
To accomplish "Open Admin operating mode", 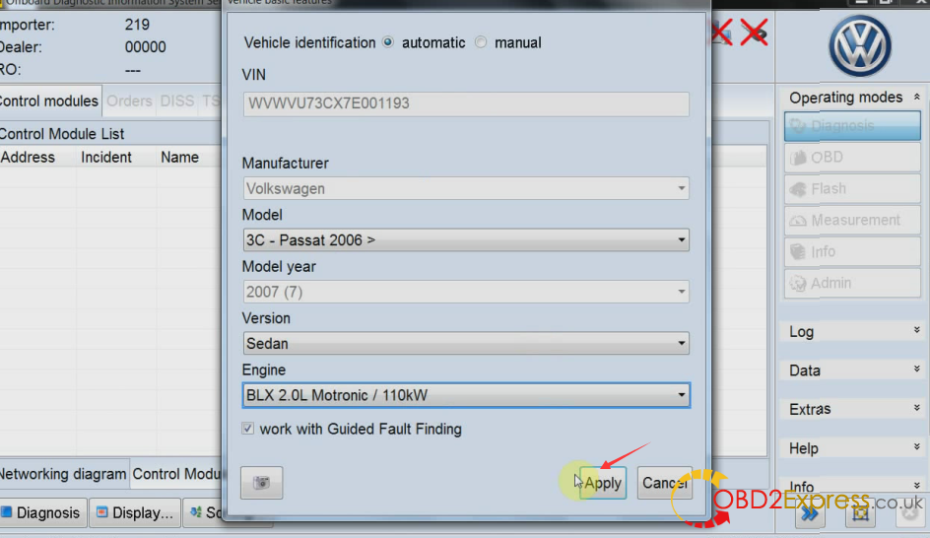I will coord(852,283).
